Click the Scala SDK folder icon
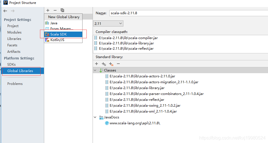Image resolution: width=268 pixels, height=143 pixels. click(47, 34)
